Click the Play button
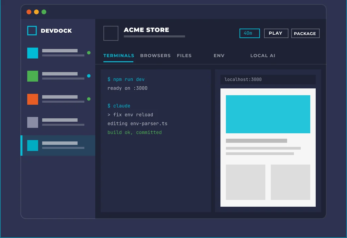This screenshot has width=347, height=238. coord(276,33)
